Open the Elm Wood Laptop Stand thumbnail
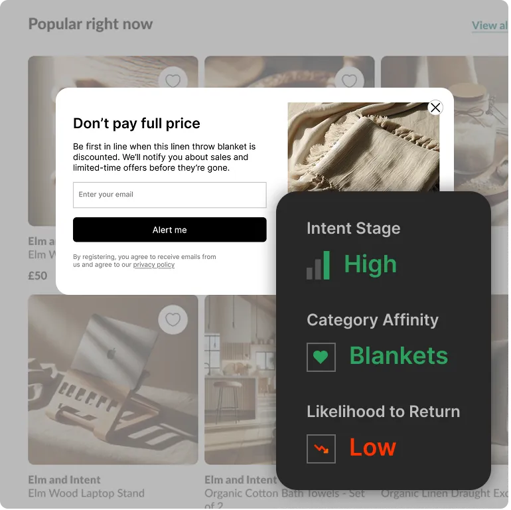Image resolution: width=511 pixels, height=510 pixels. (x=113, y=381)
